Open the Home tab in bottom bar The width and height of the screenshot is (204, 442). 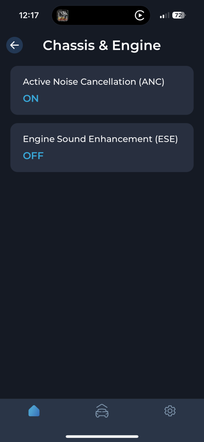pos(34,411)
